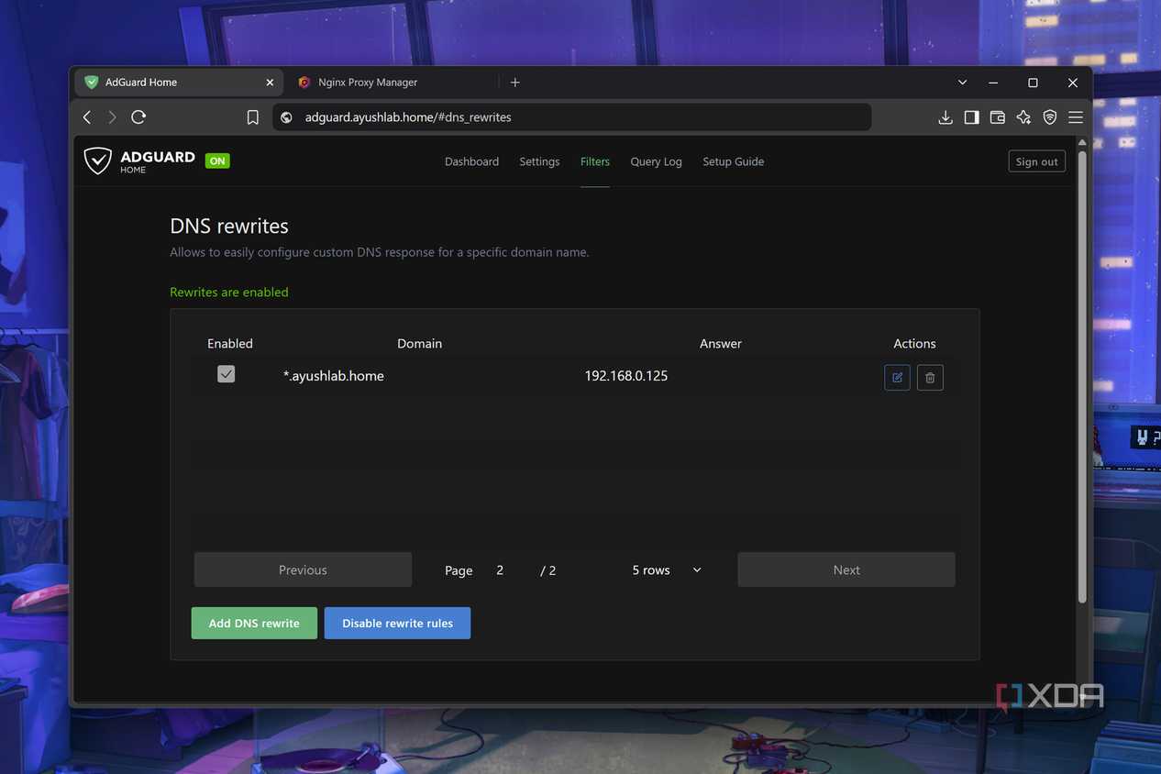Image resolution: width=1161 pixels, height=774 pixels.
Task: Click the Sign out button
Action: (1036, 161)
